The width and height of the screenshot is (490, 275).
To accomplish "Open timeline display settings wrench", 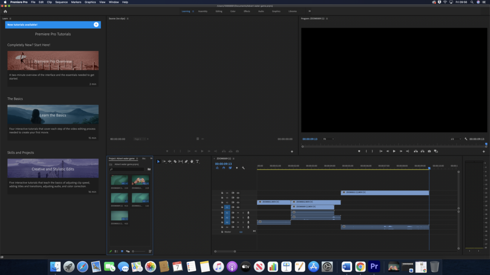I will (x=243, y=168).
